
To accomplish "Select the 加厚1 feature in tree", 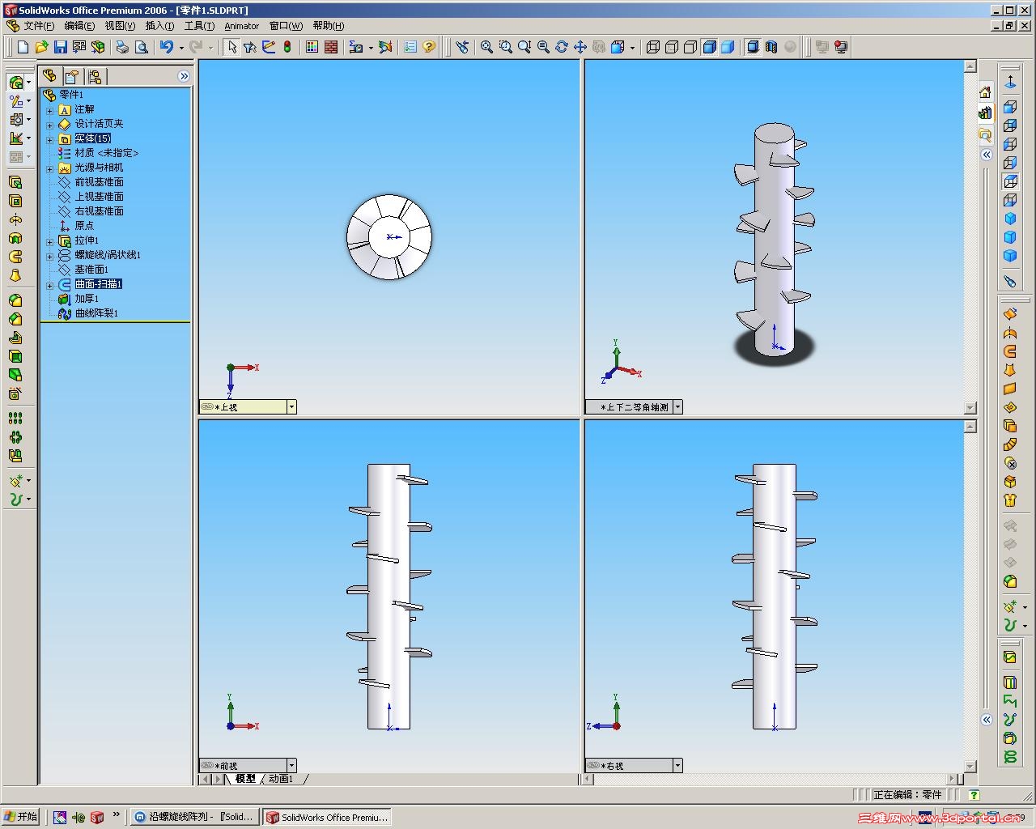I will [x=87, y=299].
